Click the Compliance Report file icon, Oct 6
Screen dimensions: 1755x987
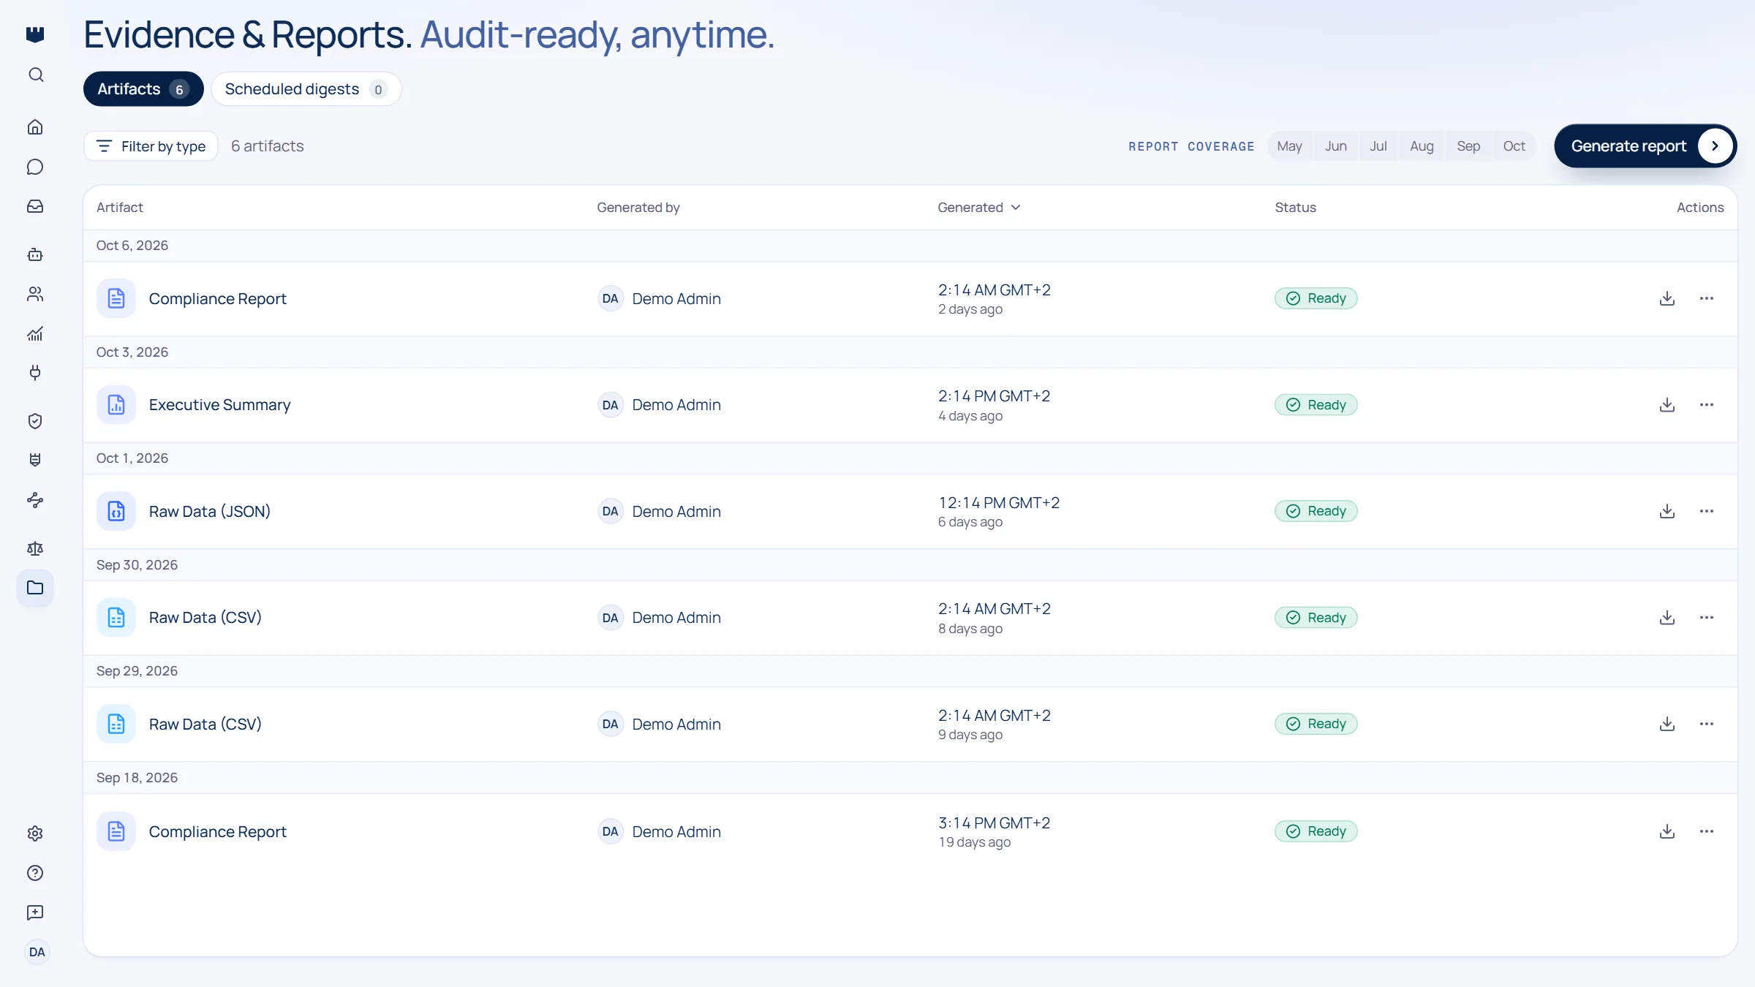[116, 298]
